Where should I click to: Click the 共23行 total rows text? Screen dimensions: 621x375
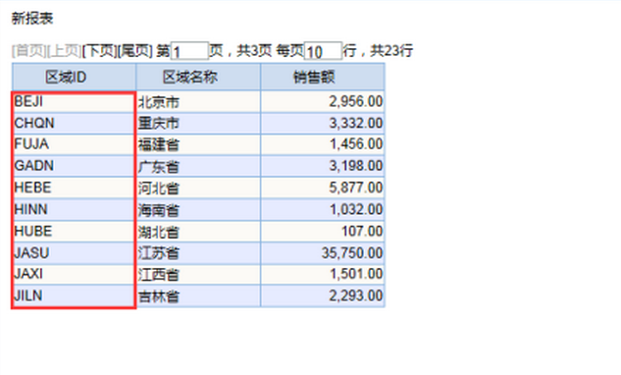click(x=391, y=51)
